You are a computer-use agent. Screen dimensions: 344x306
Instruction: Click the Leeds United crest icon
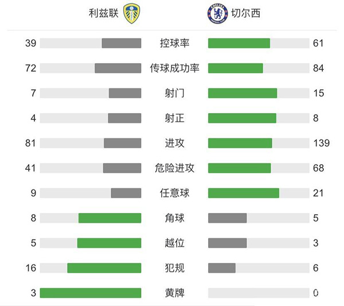132,13
